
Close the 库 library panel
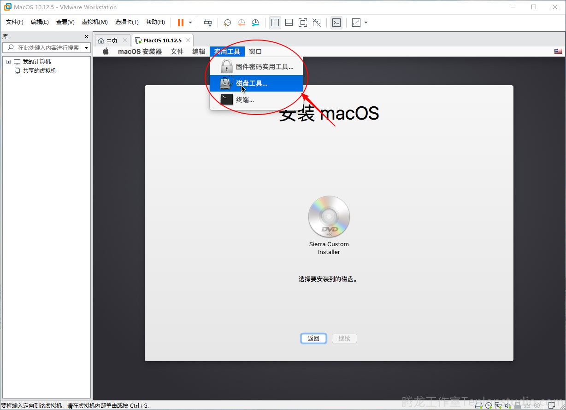pyautogui.click(x=87, y=36)
